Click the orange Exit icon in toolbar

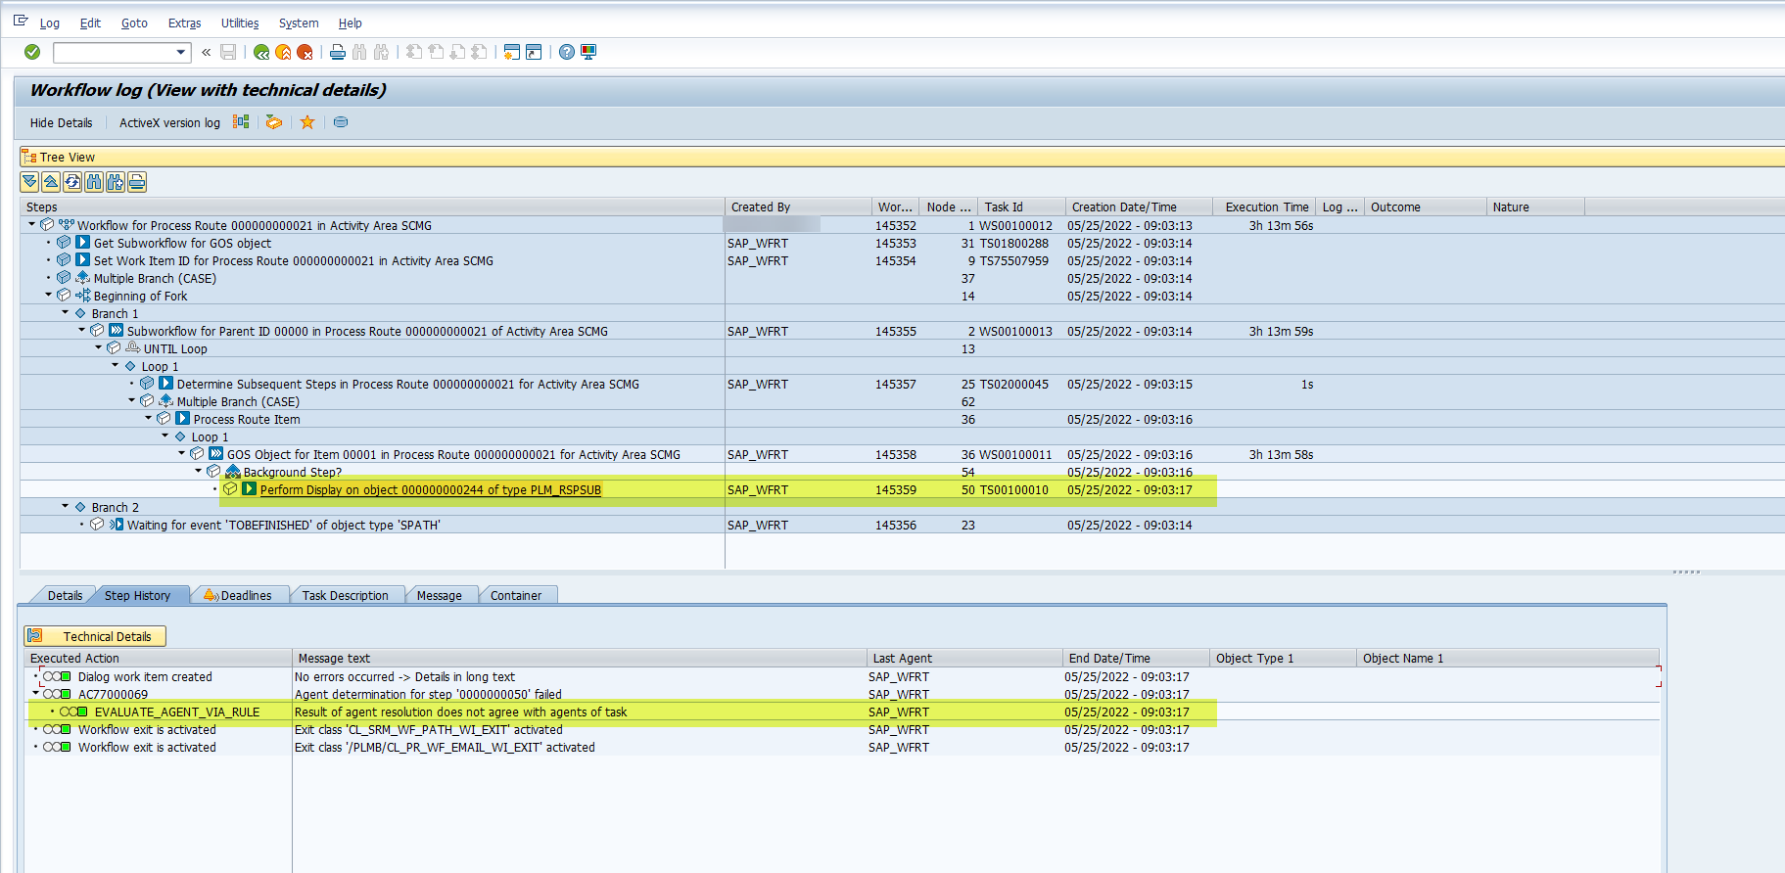[x=283, y=52]
